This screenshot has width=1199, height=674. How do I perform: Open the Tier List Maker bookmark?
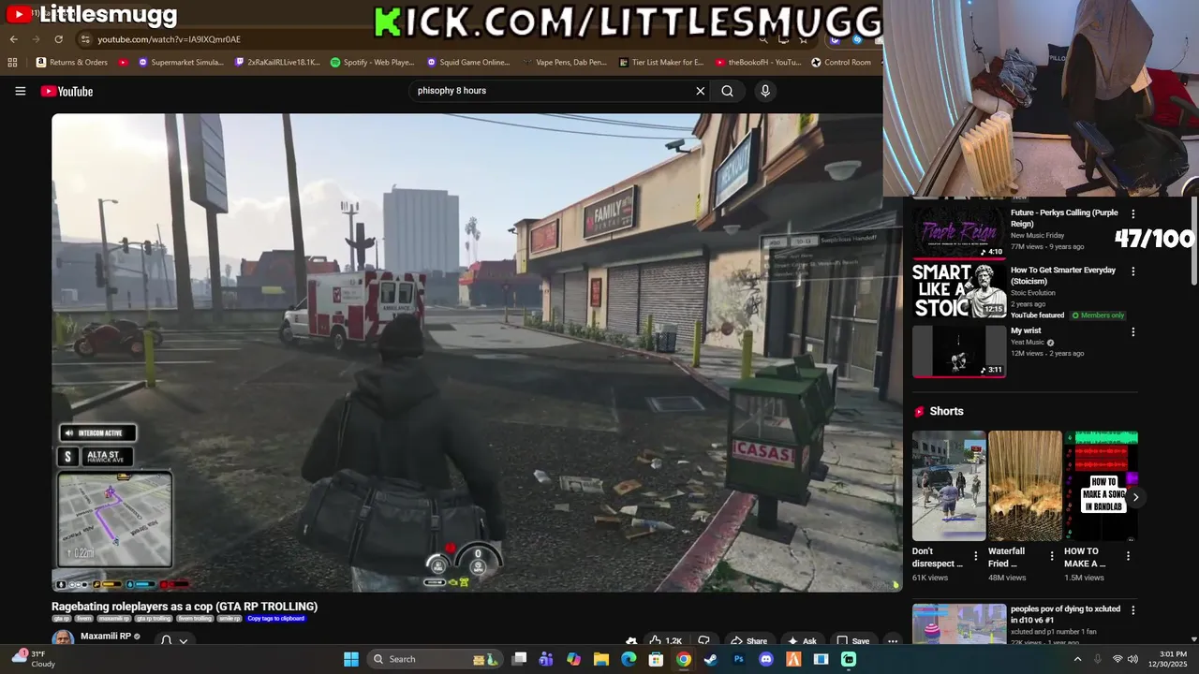point(661,63)
